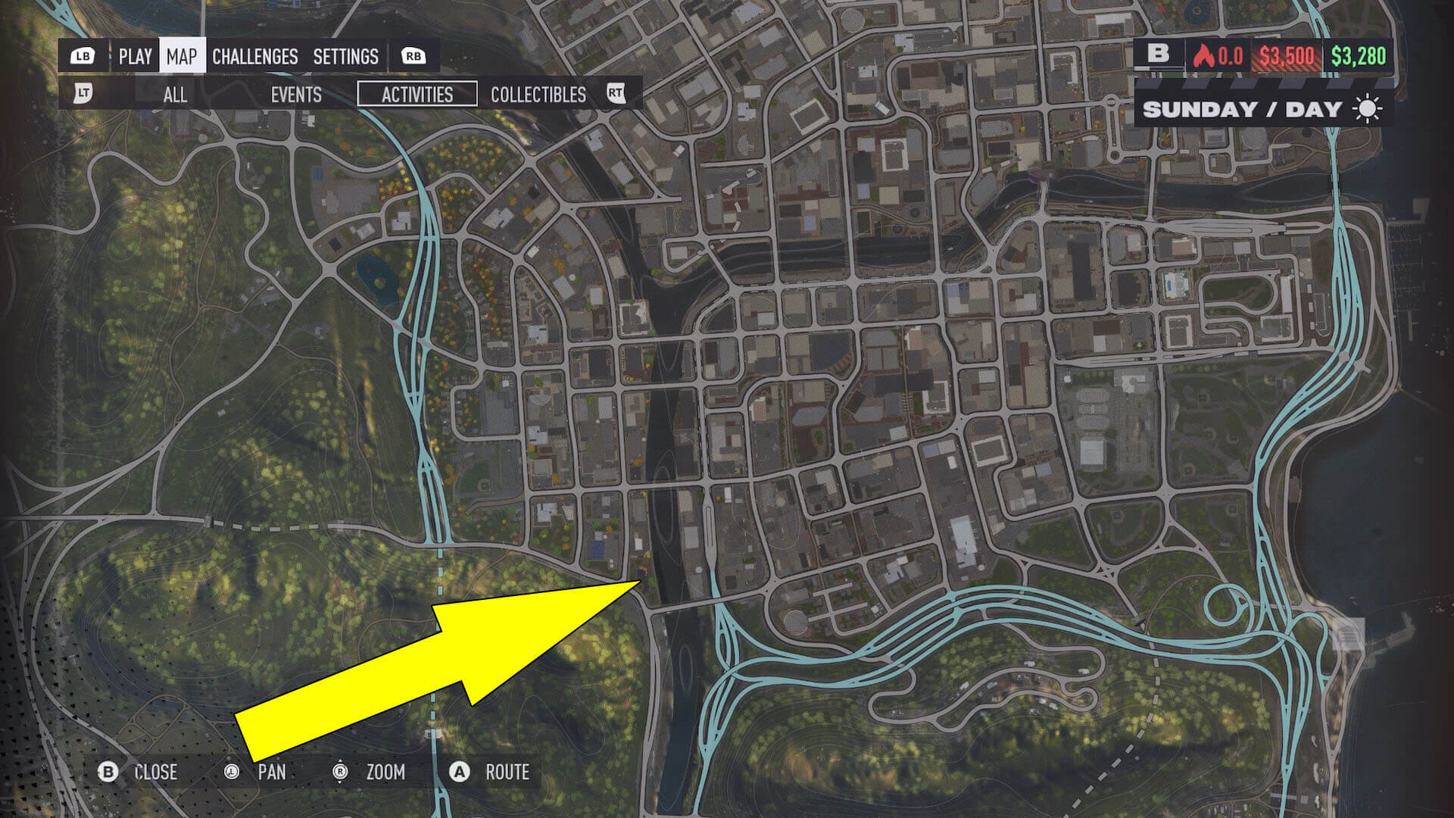This screenshot has width=1454, height=818.
Task: Click the RB bumper icon
Action: [x=413, y=56]
